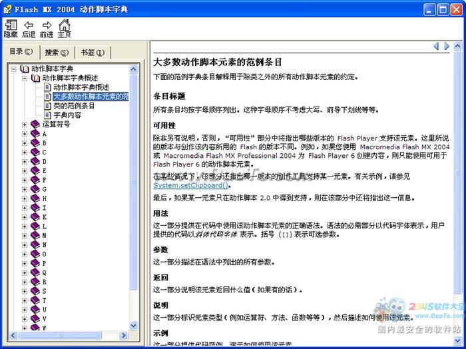This screenshot has height=349, width=466.
Task: Open the 字典内容 topic
Action: (67, 115)
